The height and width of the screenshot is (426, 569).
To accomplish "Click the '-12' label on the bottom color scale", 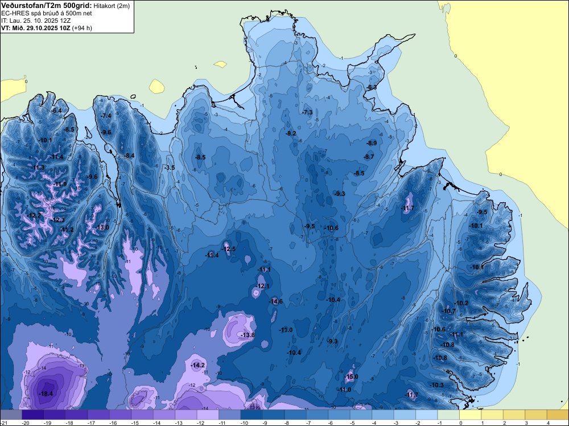I will [x=200, y=423].
